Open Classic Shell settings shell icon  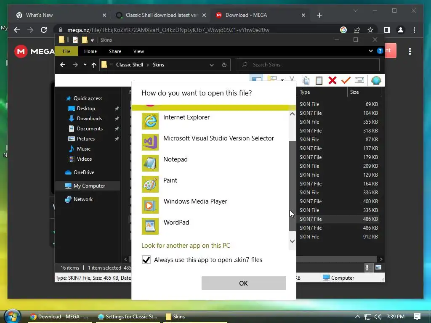[376, 80]
